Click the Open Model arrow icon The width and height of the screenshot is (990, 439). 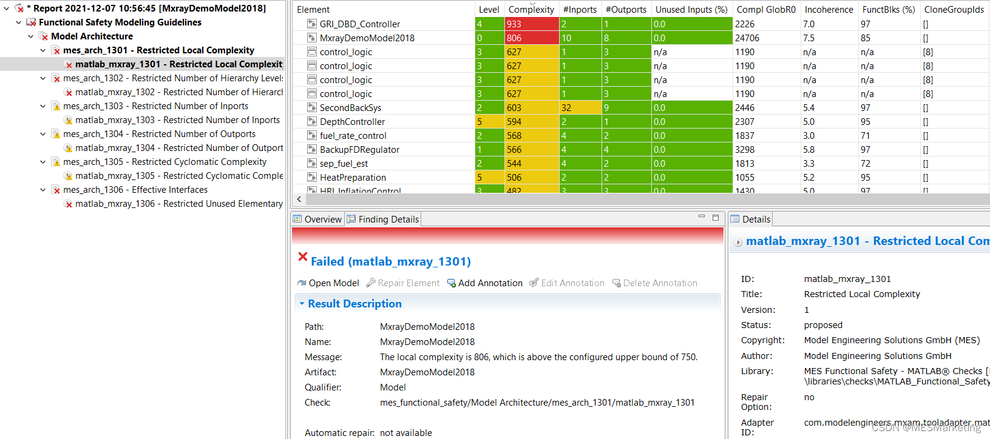(x=302, y=283)
